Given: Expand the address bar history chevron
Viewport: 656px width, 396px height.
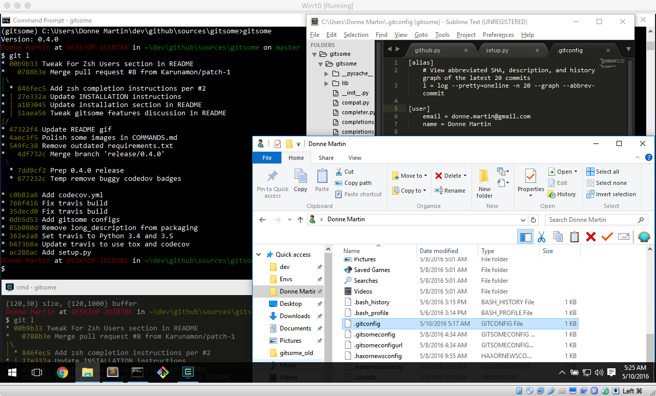Looking at the screenshot, I should (x=523, y=220).
